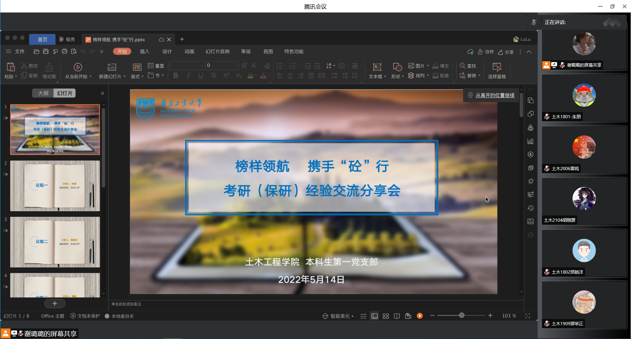
Task: Switch slide panel to outline view
Action: click(x=43, y=93)
